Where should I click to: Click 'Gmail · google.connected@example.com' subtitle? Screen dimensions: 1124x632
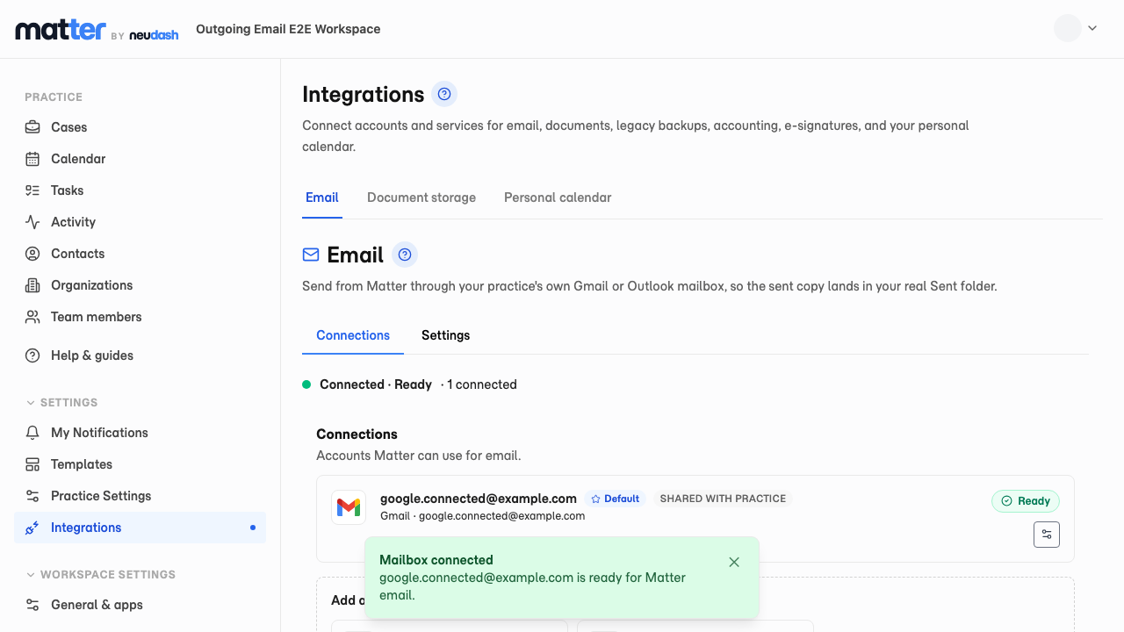click(483, 516)
